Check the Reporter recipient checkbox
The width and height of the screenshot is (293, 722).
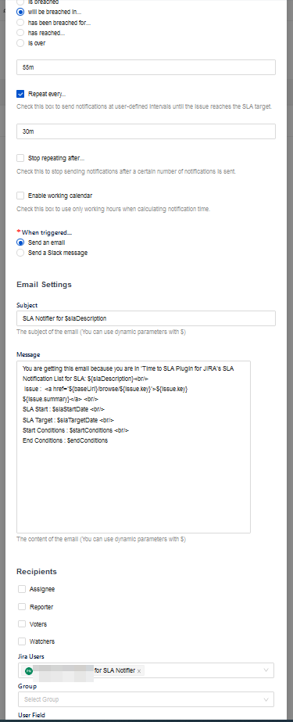[x=22, y=607]
